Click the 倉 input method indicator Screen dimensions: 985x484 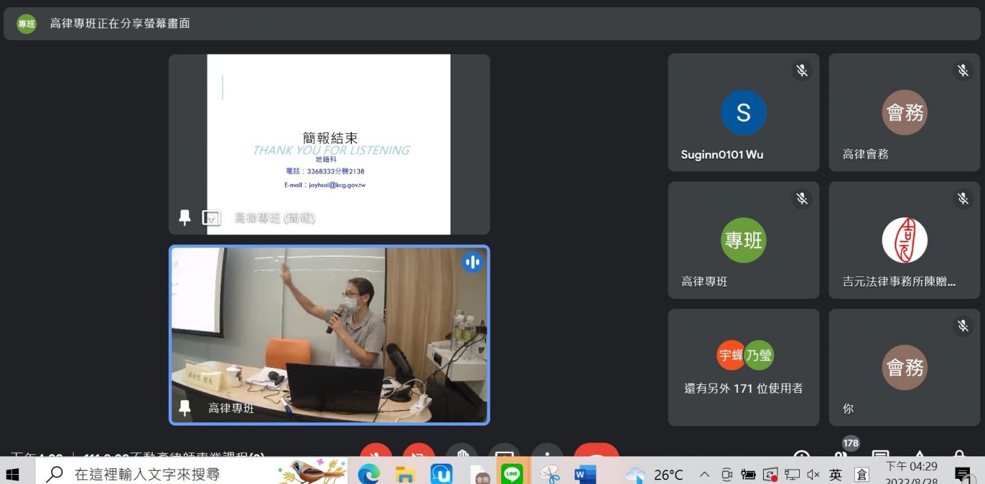point(861,474)
